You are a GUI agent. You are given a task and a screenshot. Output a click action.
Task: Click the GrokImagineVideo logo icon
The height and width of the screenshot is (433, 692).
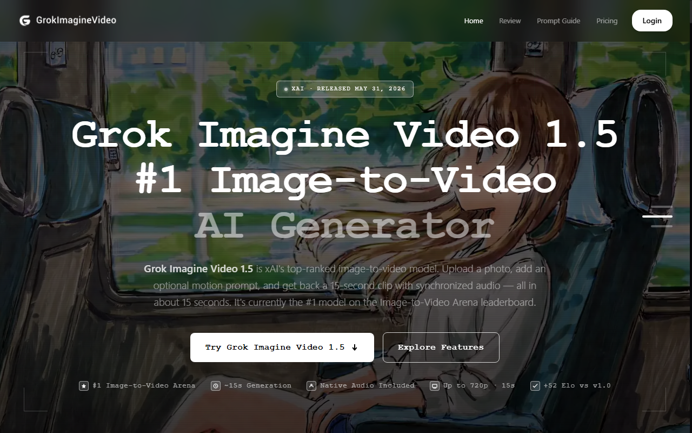25,21
